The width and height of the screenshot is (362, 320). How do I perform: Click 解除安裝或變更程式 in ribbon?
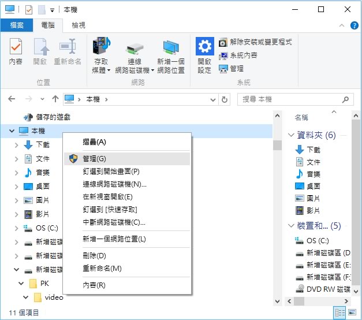(x=255, y=42)
